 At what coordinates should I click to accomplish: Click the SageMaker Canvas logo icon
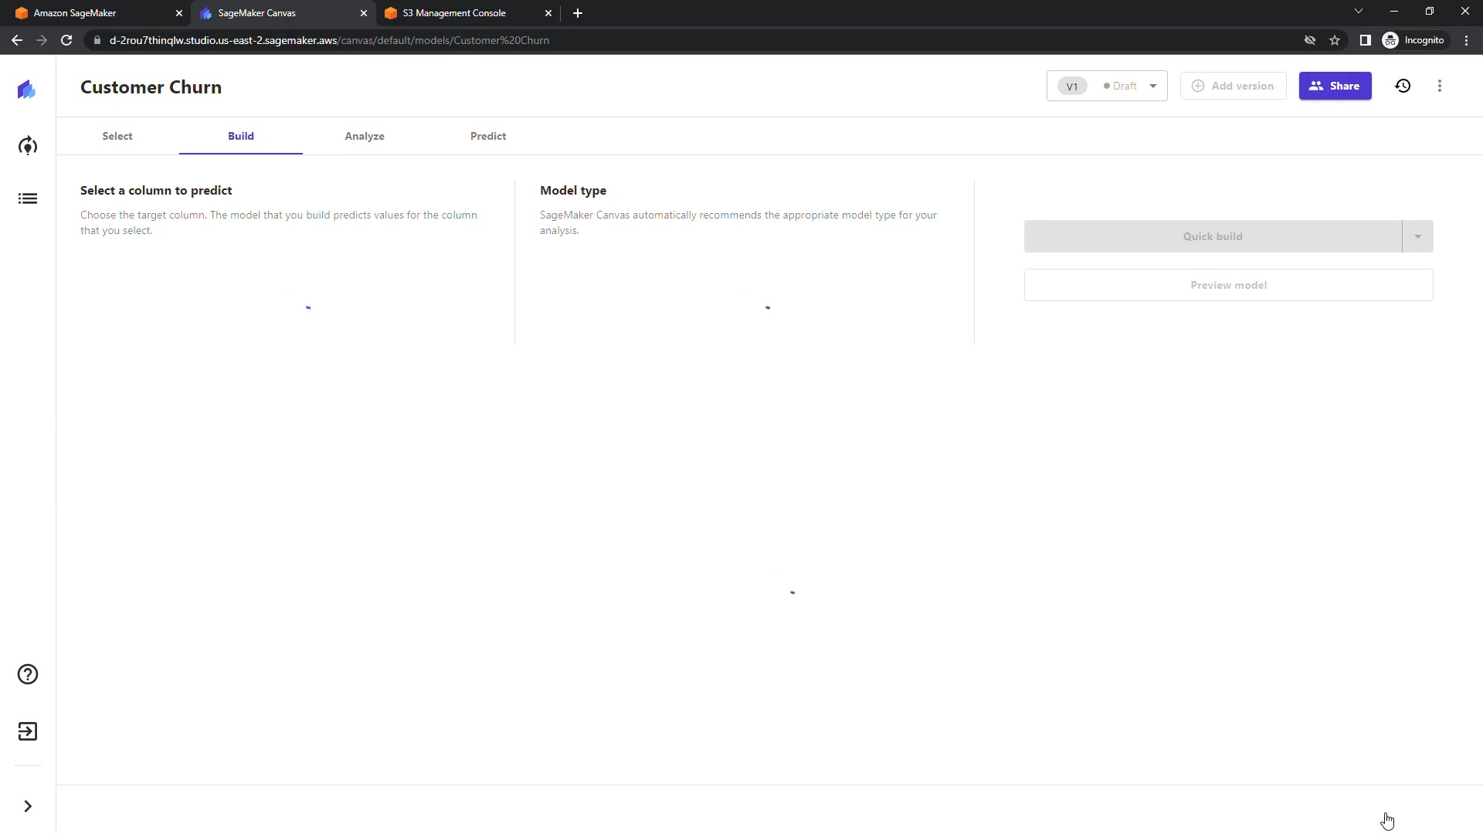pos(27,90)
